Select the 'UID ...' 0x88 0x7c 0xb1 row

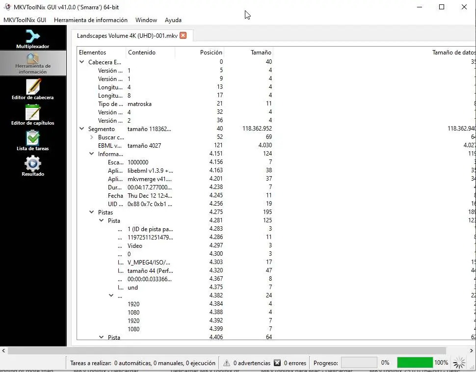click(x=276, y=204)
